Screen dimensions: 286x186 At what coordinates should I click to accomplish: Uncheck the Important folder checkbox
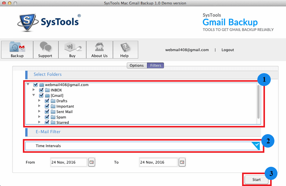[47, 106]
